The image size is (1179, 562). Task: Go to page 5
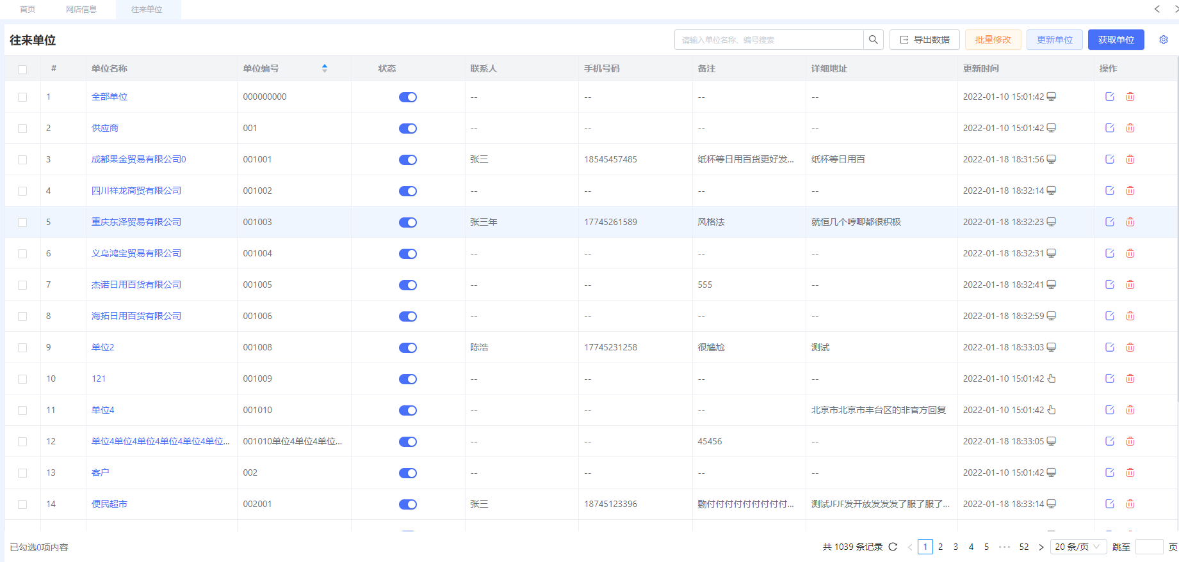986,547
